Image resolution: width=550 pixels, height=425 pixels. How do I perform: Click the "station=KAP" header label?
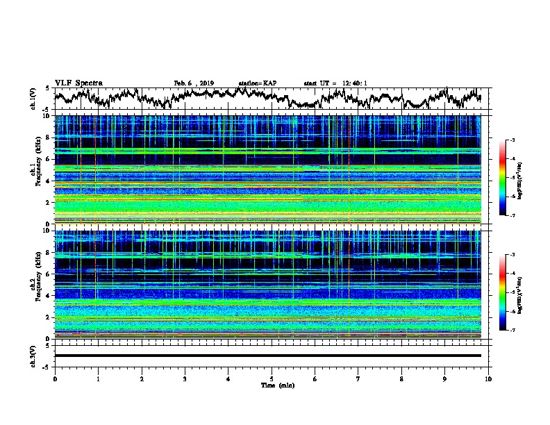coord(258,83)
